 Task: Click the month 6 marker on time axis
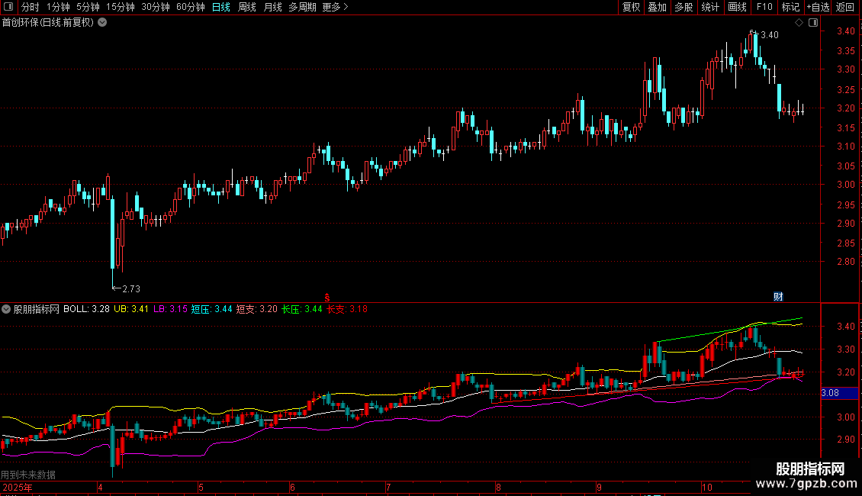[292, 487]
